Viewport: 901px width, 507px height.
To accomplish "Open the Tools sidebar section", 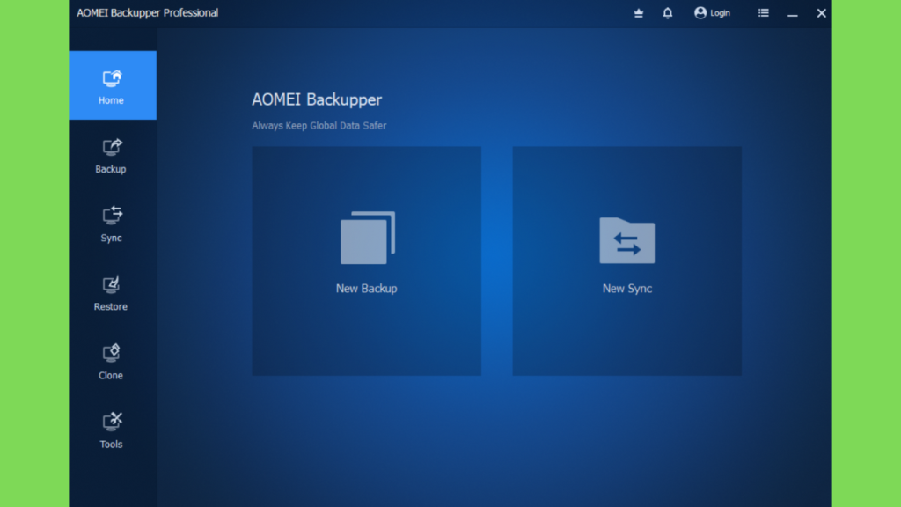I will click(x=111, y=431).
